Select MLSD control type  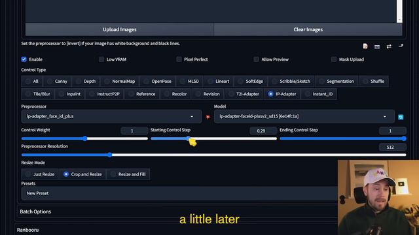(189, 81)
